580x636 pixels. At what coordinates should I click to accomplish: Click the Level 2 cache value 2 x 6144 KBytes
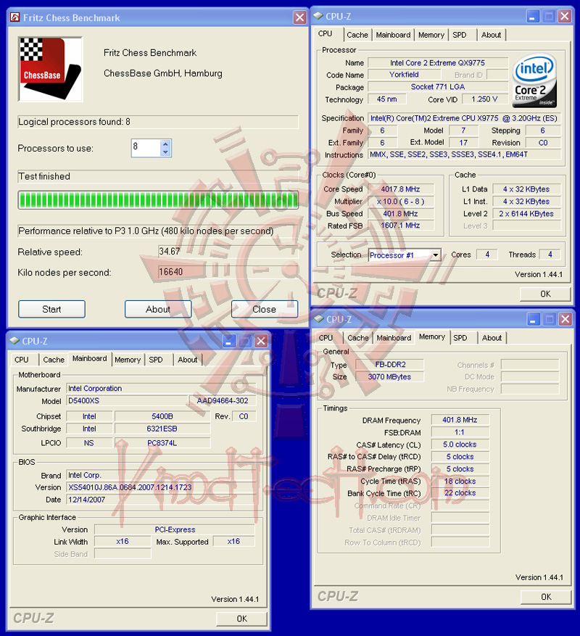point(526,214)
